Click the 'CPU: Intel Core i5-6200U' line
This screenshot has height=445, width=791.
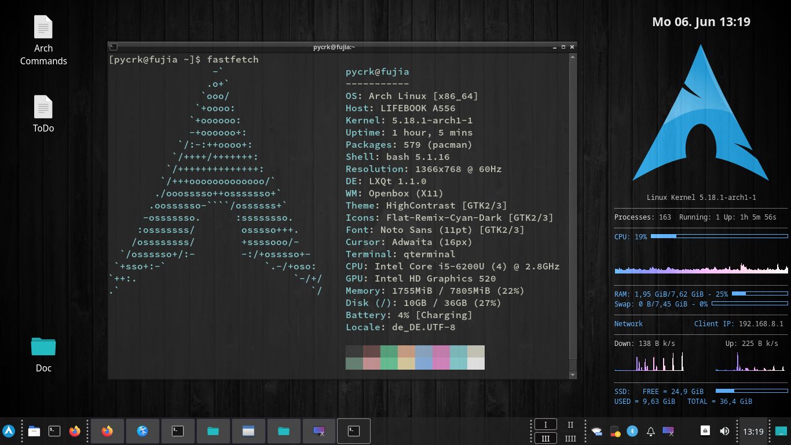[x=452, y=266]
